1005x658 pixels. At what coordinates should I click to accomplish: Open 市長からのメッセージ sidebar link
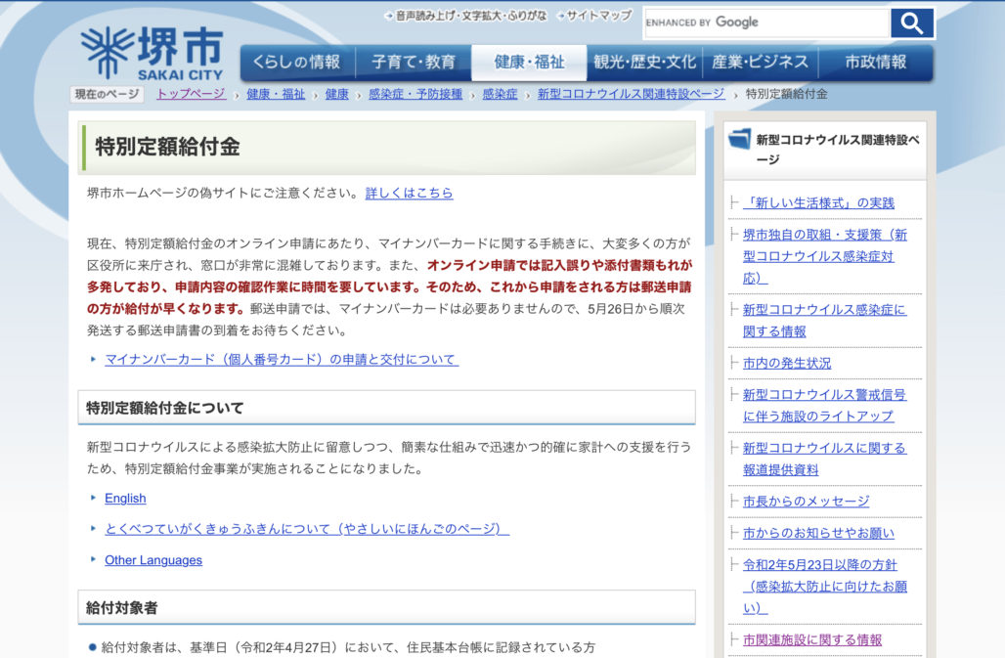coord(806,501)
